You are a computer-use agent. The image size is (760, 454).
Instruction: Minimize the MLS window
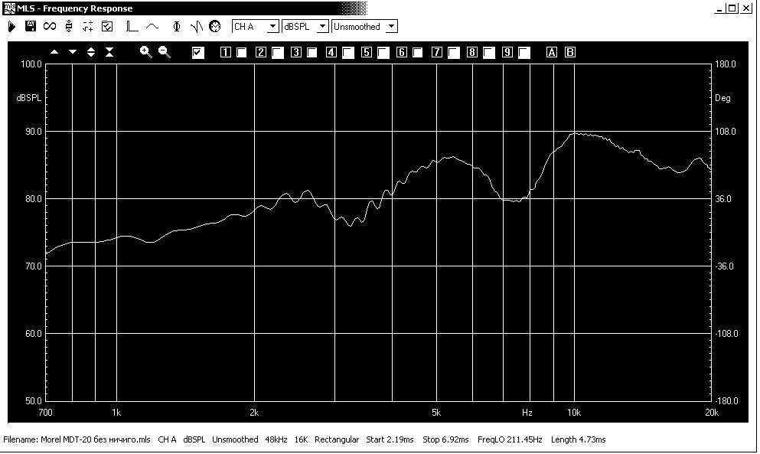[x=719, y=8]
